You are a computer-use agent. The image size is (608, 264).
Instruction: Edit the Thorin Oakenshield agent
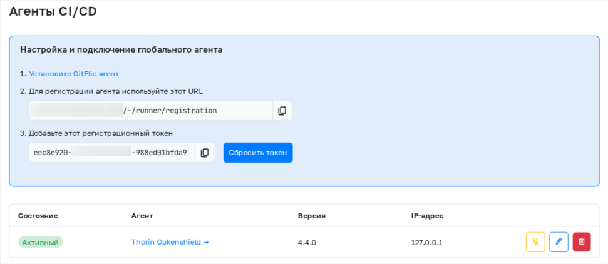559,242
